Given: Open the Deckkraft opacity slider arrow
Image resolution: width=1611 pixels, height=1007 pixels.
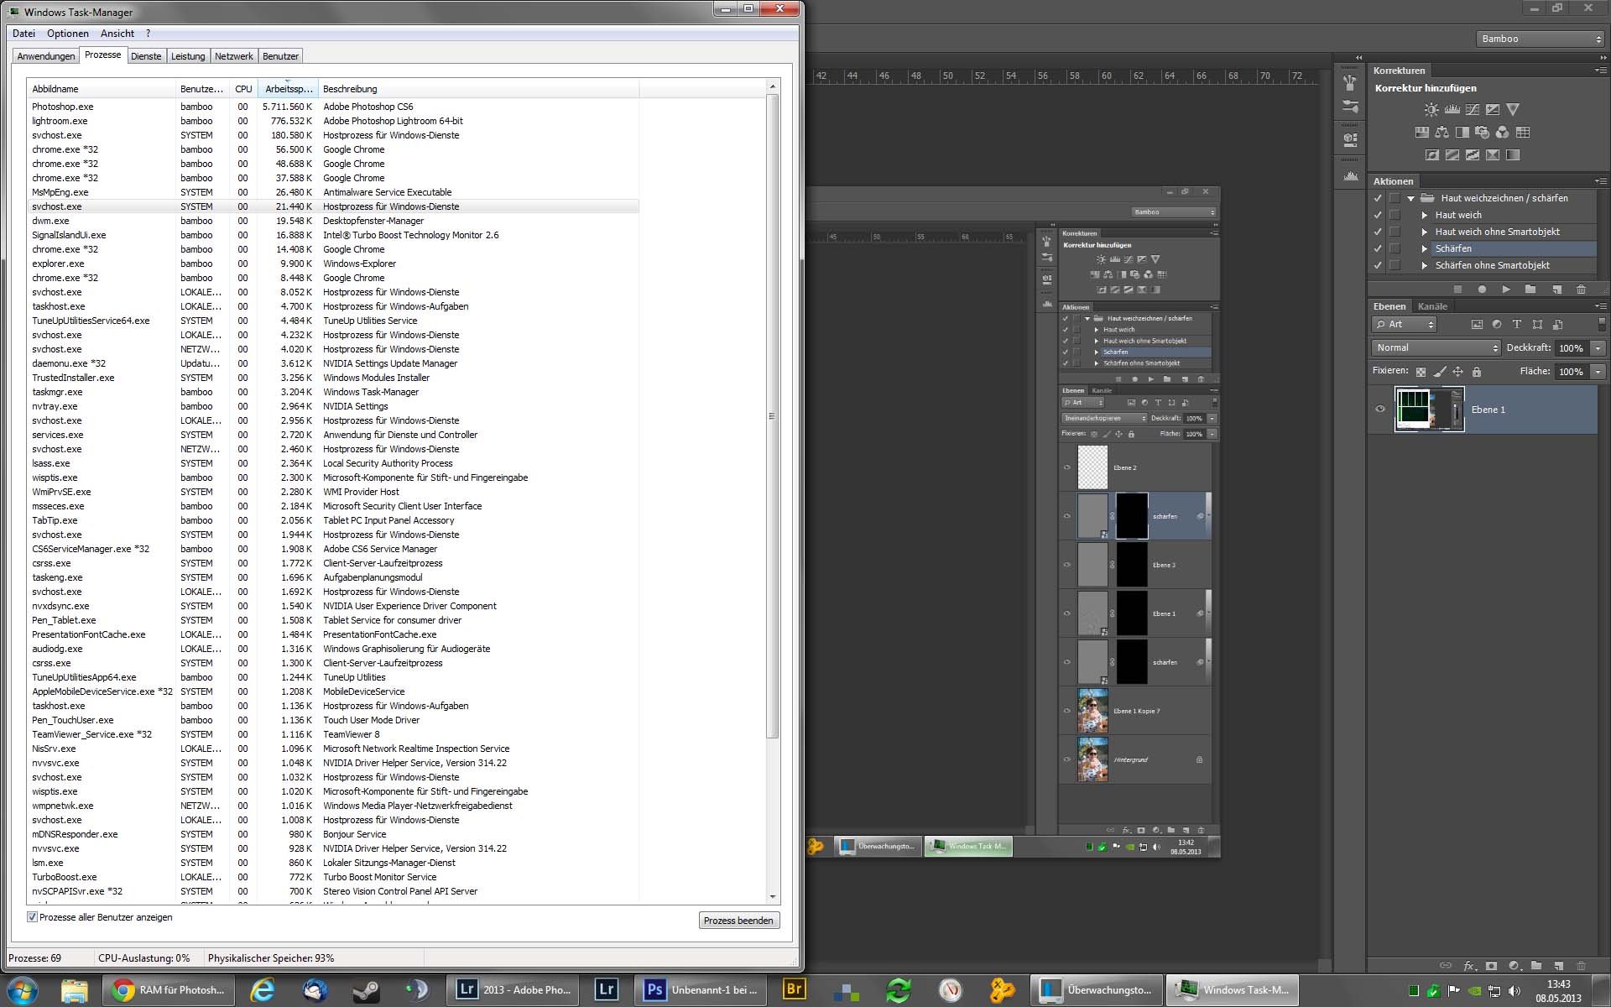Looking at the screenshot, I should (1598, 347).
